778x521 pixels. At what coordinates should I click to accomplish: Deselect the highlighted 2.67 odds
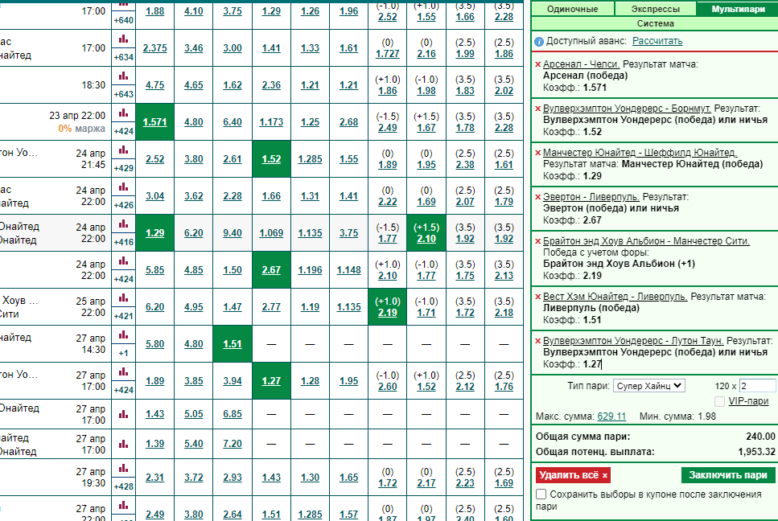click(x=271, y=270)
